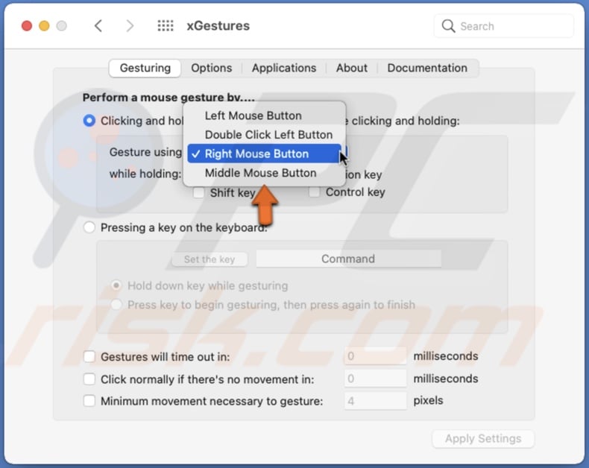Screen dimensions: 589x468
Task: Enable Gestures will time out checkbox
Action: [89, 356]
